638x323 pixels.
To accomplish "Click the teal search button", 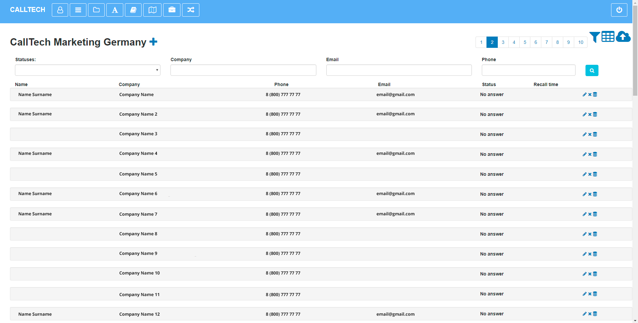I will click(592, 70).
